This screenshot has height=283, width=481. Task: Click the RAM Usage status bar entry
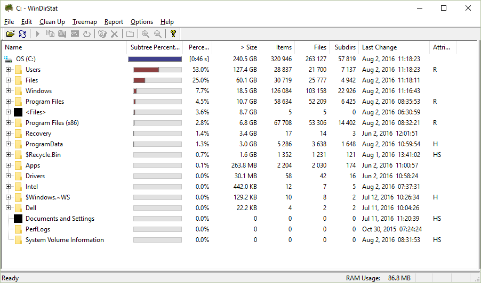click(378, 278)
